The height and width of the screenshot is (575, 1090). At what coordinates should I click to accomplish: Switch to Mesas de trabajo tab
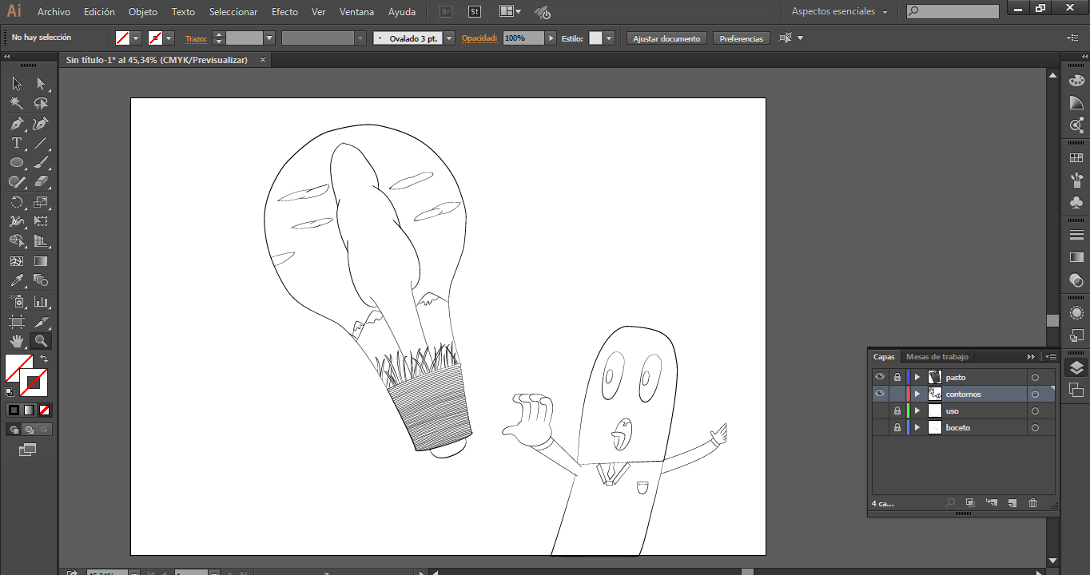click(x=937, y=357)
